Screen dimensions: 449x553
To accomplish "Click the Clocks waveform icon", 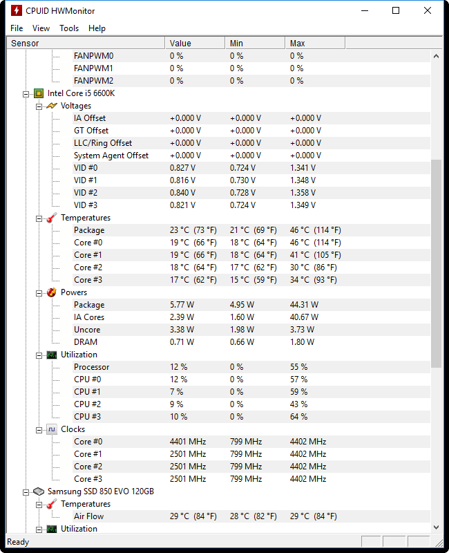I will click(52, 429).
